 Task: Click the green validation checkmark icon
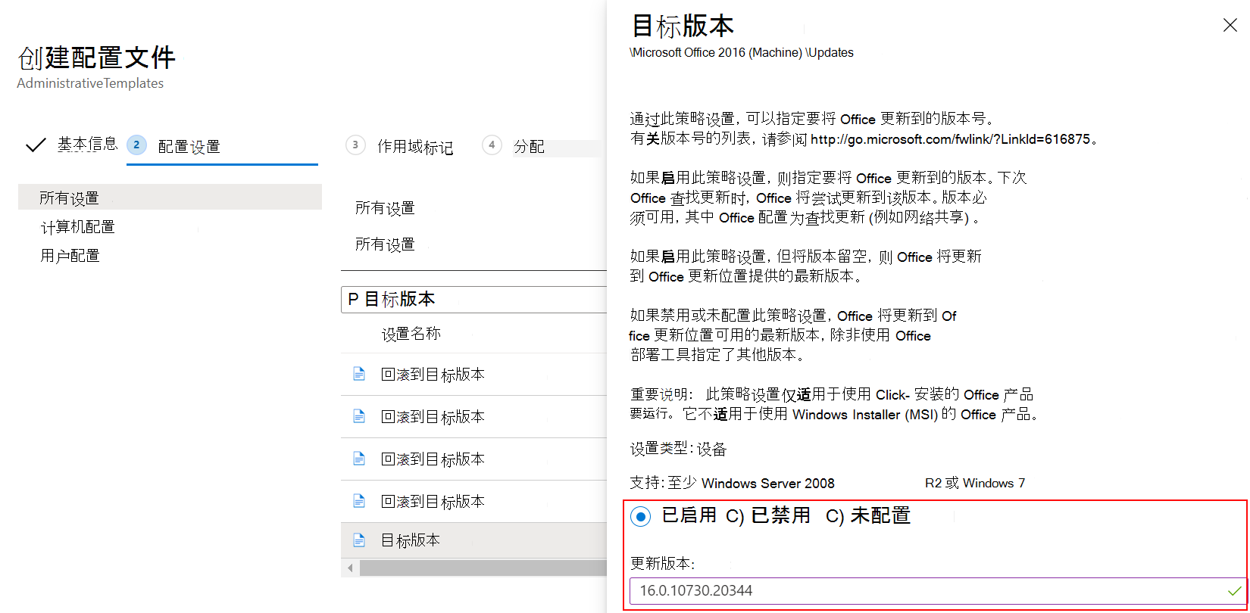(1235, 590)
